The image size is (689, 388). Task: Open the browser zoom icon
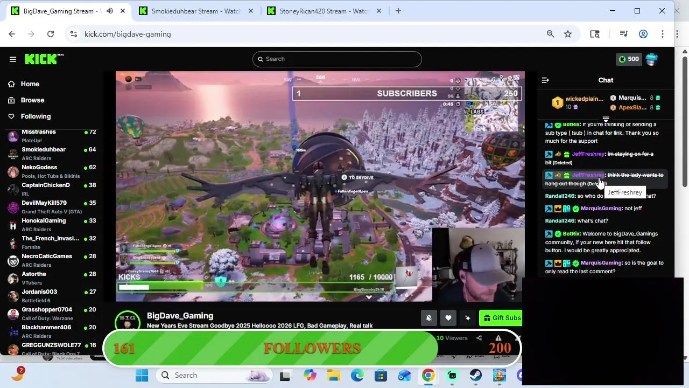coord(550,34)
